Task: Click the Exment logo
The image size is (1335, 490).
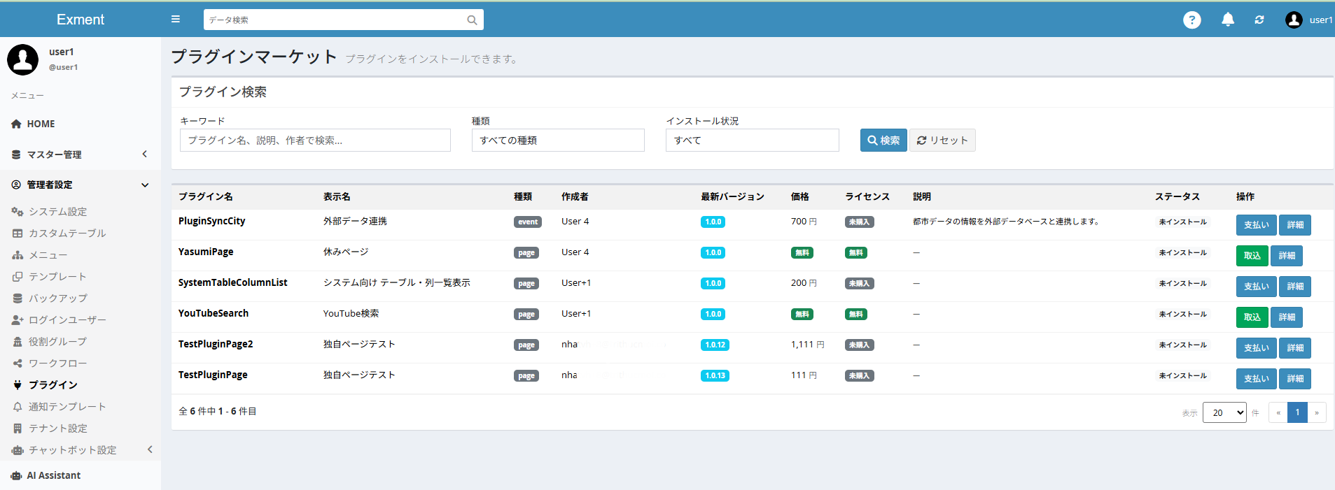Action: click(81, 20)
